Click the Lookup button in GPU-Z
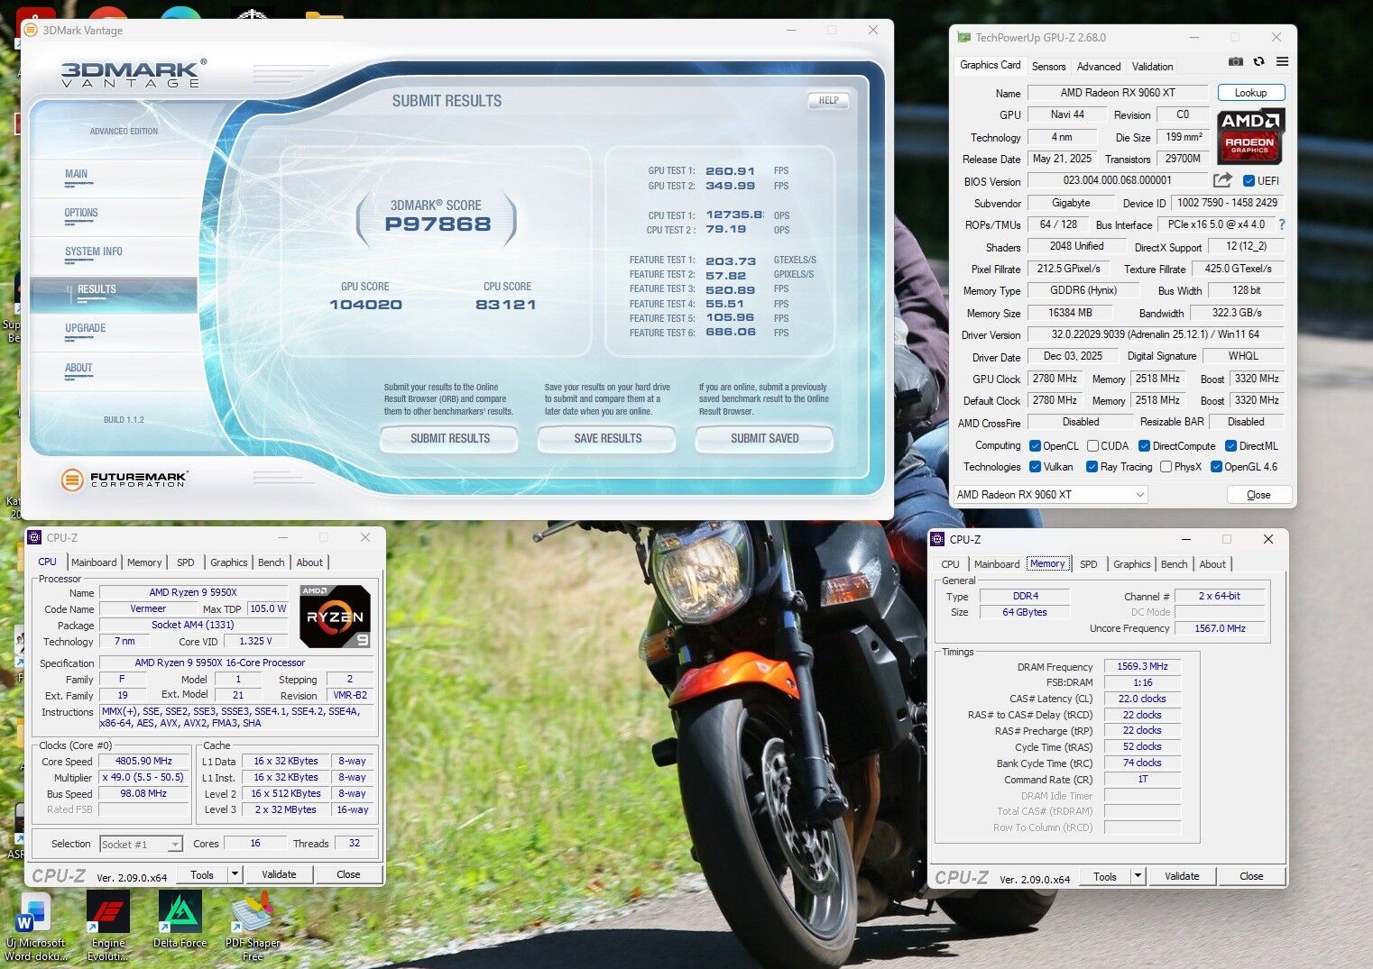 point(1250,93)
